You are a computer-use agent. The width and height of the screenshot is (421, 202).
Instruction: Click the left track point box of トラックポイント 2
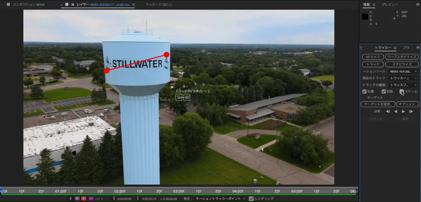(x=179, y=97)
